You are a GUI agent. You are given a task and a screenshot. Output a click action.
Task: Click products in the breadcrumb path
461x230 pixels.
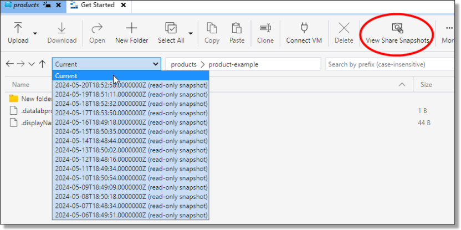(x=184, y=64)
